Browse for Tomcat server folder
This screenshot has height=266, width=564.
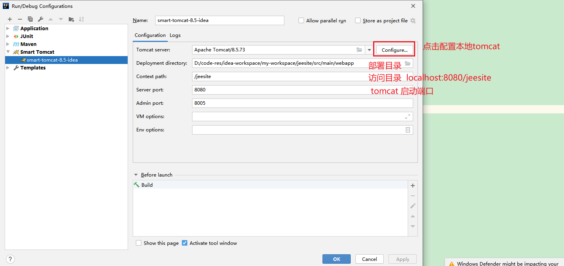tap(359, 50)
